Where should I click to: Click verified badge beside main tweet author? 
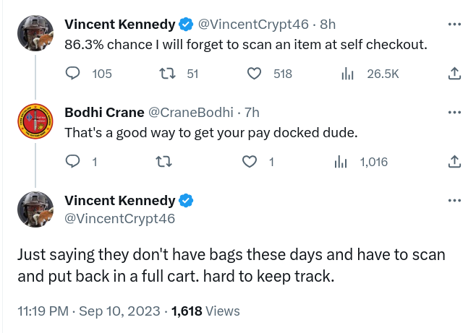tap(186, 201)
